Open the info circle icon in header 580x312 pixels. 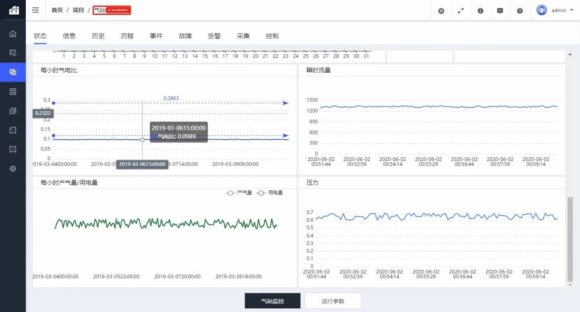[481, 10]
